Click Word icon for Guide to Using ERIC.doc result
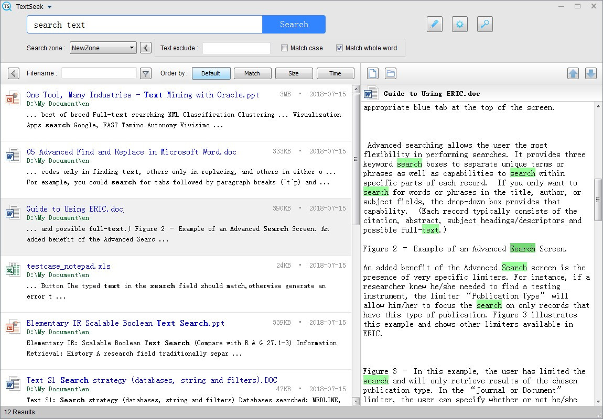 click(13, 212)
